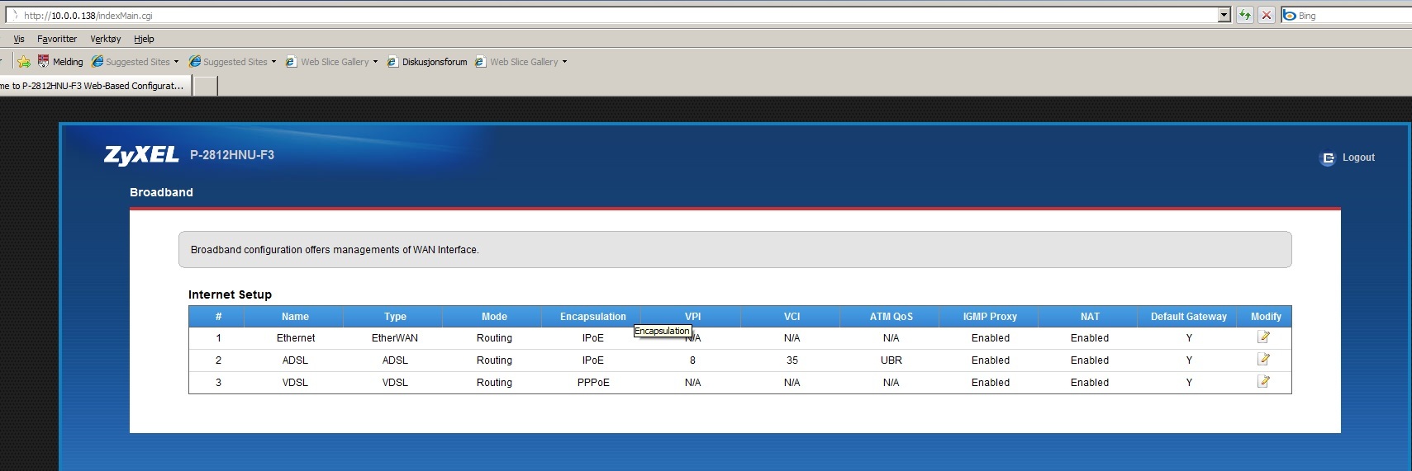Click the VCI column header
This screenshot has height=471, width=1412.
[792, 317]
